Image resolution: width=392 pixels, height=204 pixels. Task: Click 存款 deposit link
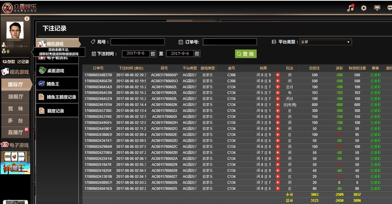pyautogui.click(x=9, y=62)
